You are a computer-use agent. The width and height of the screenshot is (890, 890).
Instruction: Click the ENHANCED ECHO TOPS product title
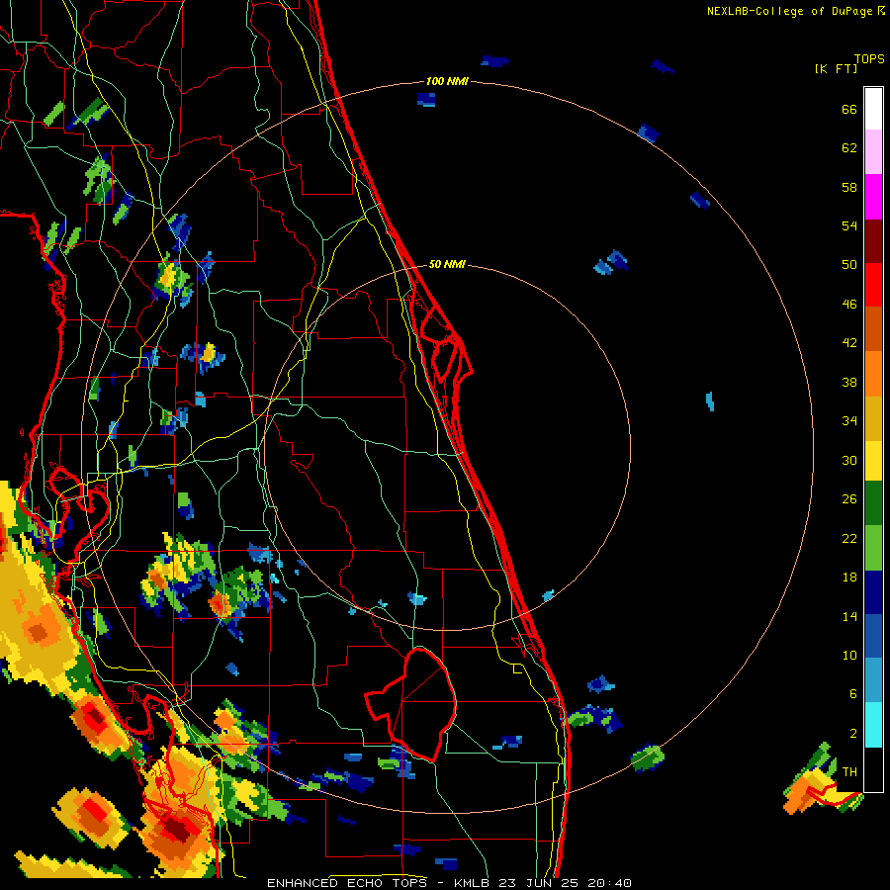348,883
